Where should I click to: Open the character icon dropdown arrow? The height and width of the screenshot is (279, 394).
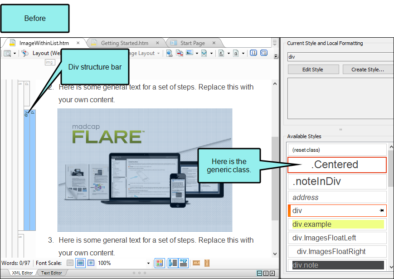(243, 53)
